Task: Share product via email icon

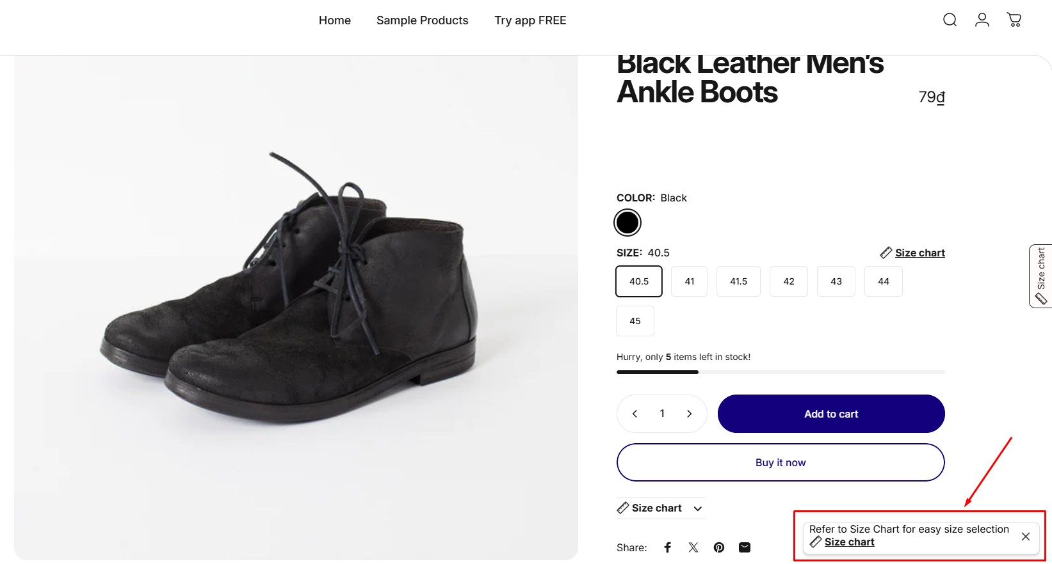Action: 745,547
